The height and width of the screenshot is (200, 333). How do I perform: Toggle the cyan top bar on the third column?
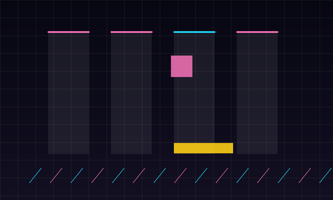click(x=194, y=32)
